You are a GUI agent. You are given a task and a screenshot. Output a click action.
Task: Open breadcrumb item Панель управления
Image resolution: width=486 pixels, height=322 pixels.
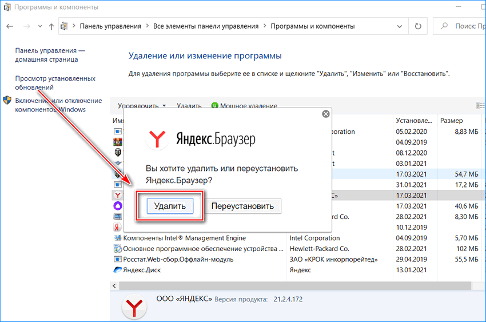tap(110, 26)
